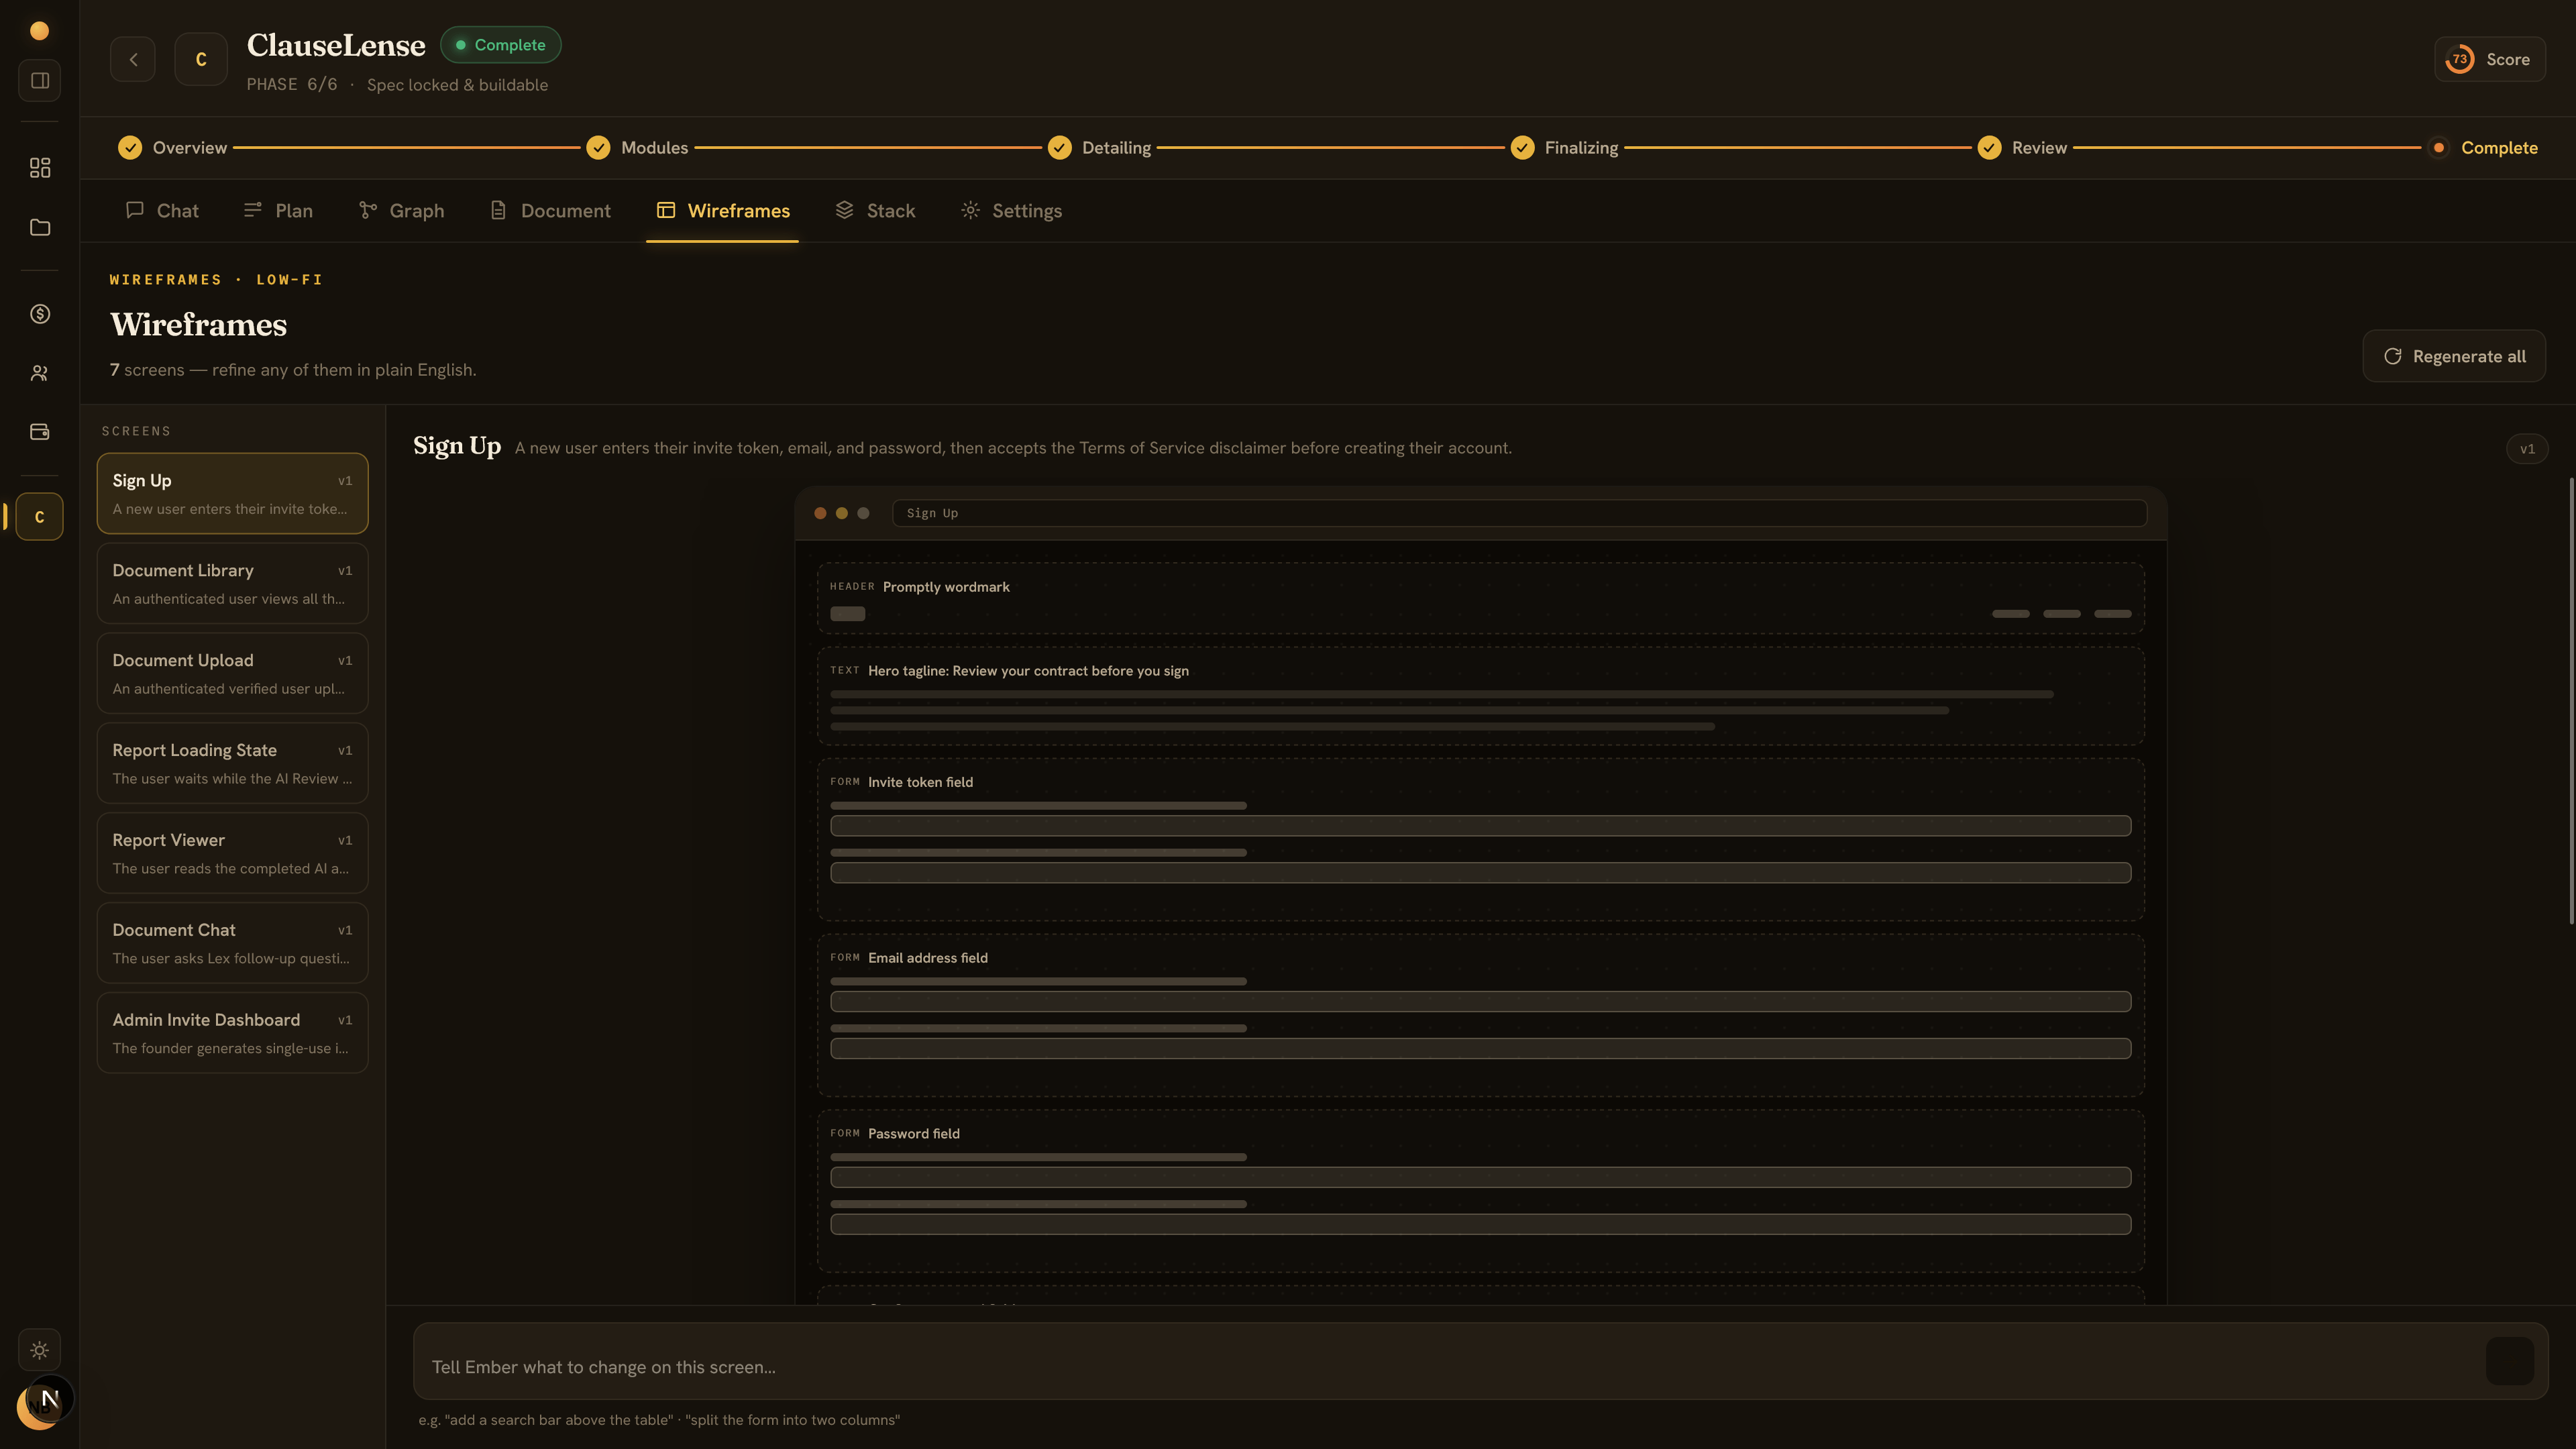The width and height of the screenshot is (2576, 1449).
Task: Select the Document Chat screen card
Action: [233, 944]
